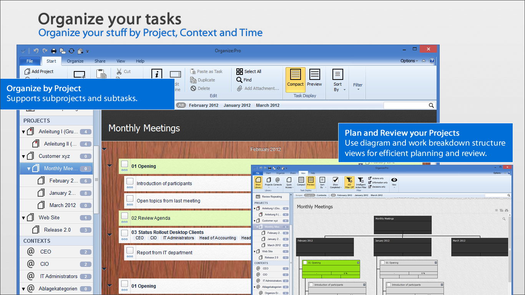The width and height of the screenshot is (525, 295).
Task: Open the quick access toolbar customize arrow
Action: click(88, 51)
